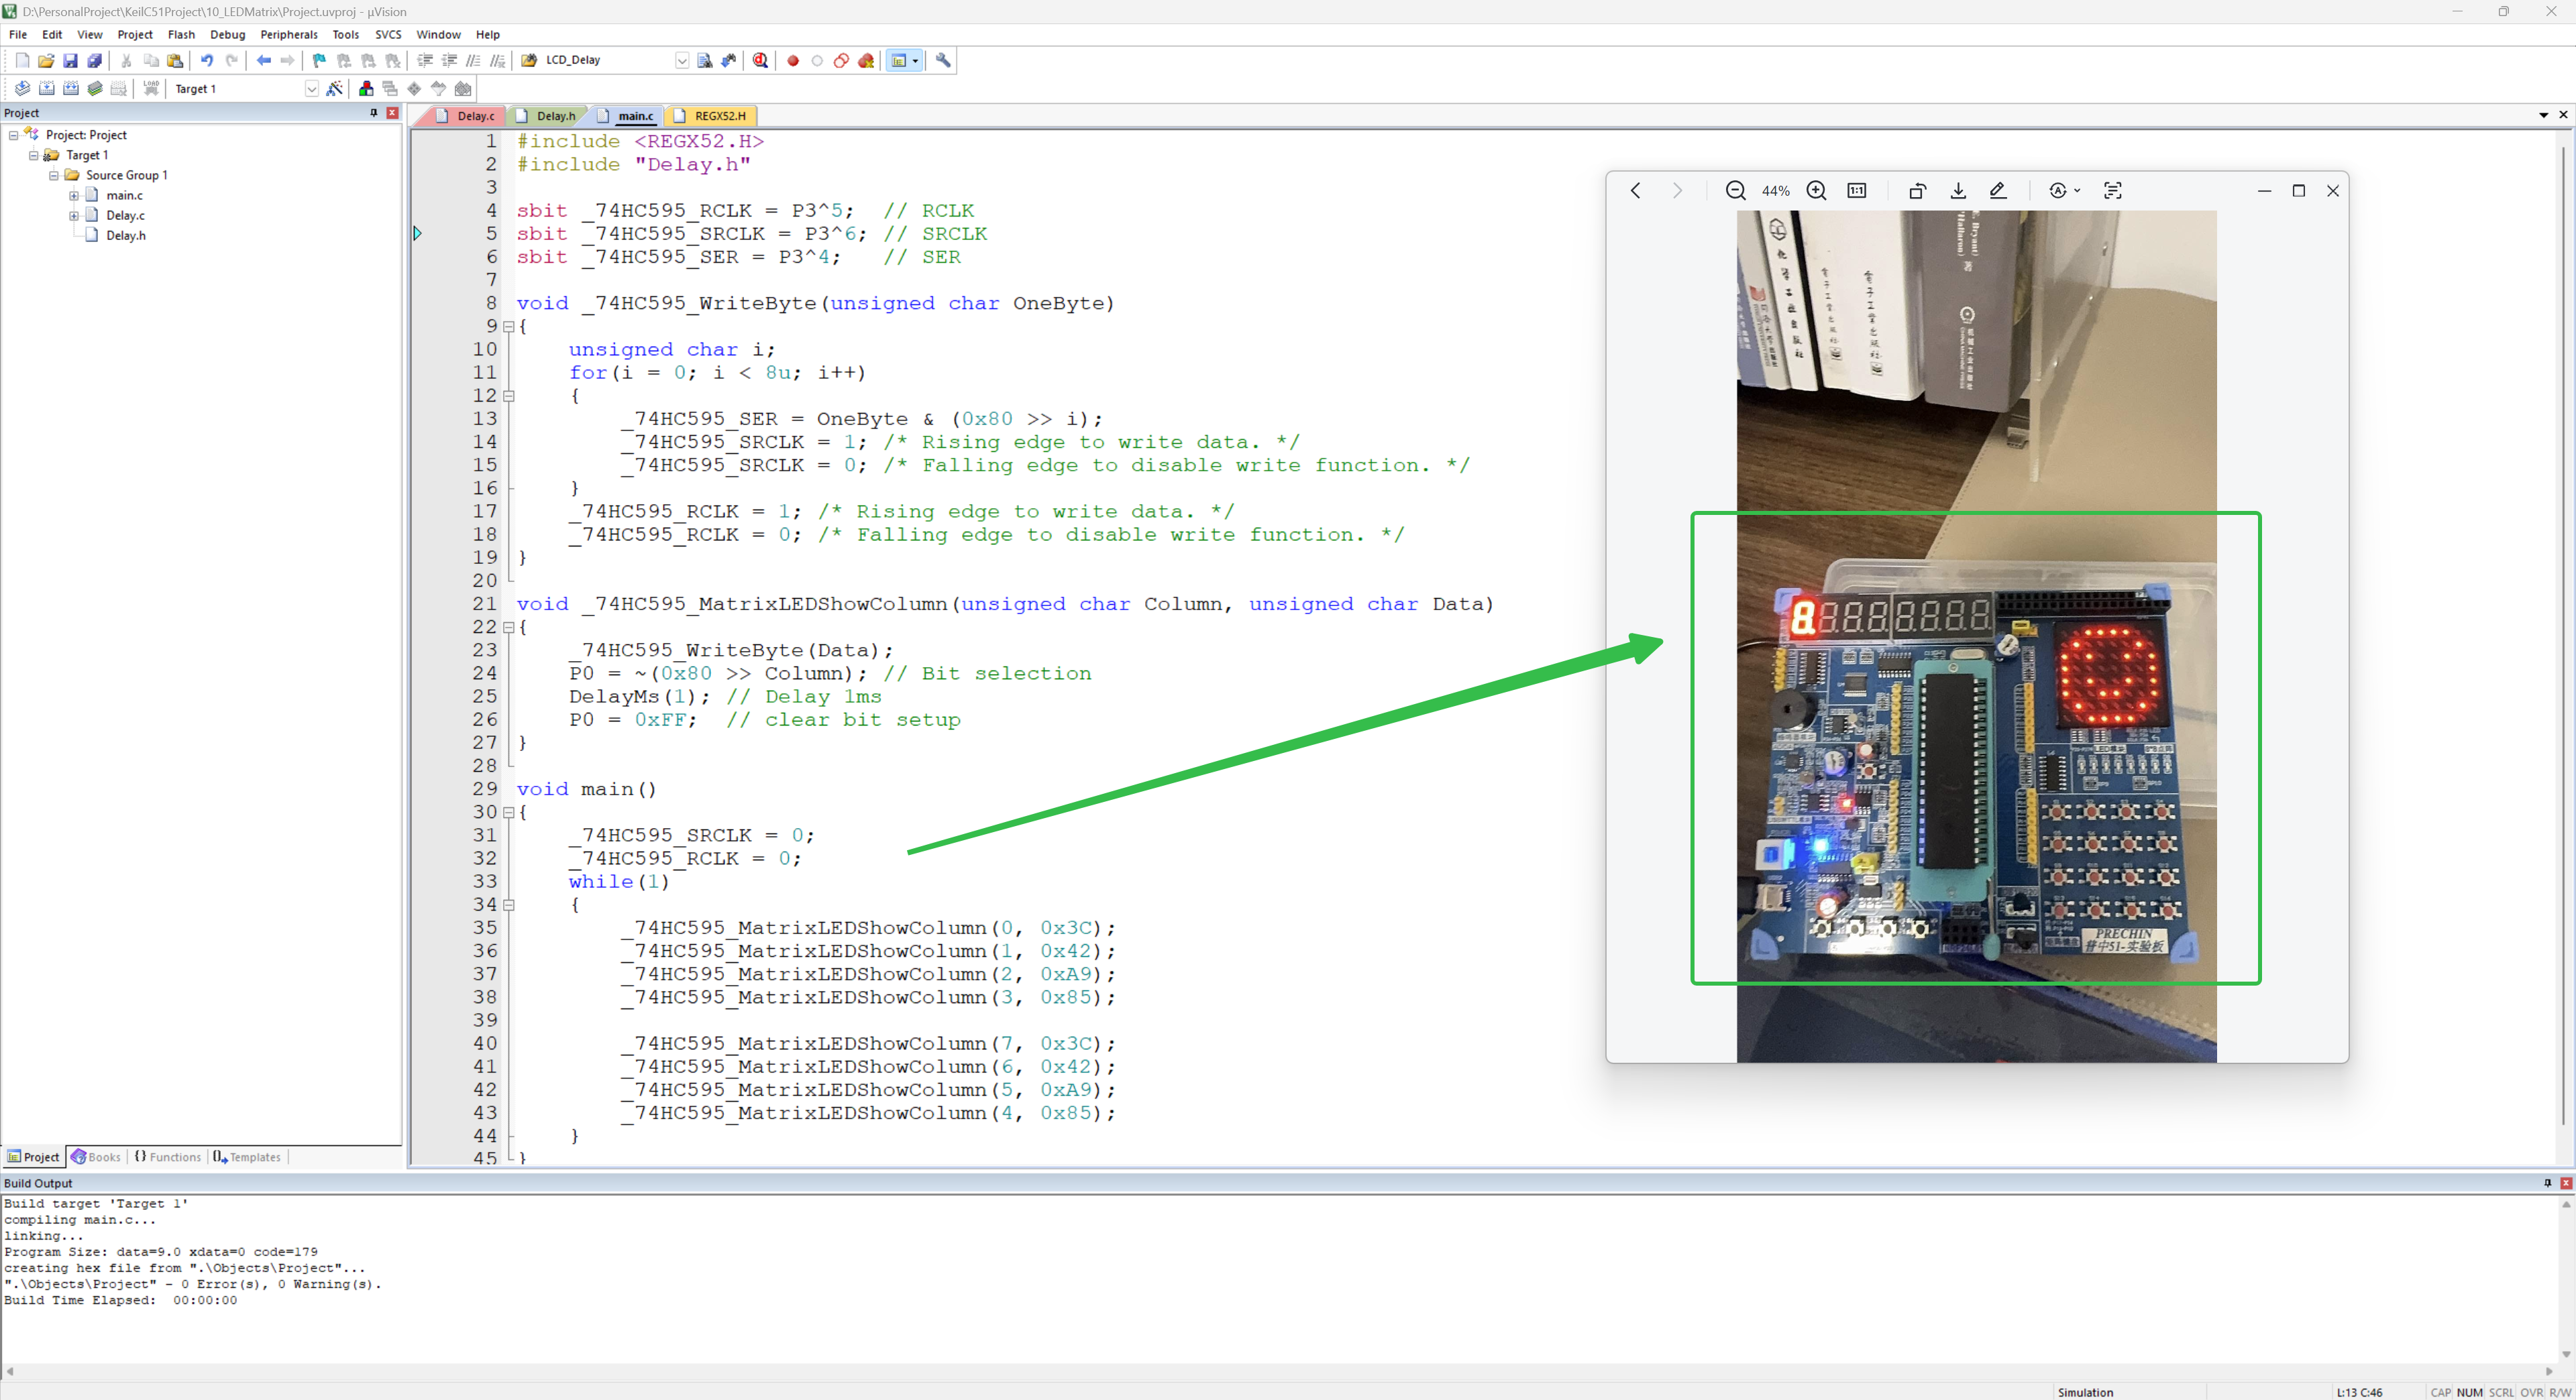
Task: Disable all breakpoints
Action: 841,61
